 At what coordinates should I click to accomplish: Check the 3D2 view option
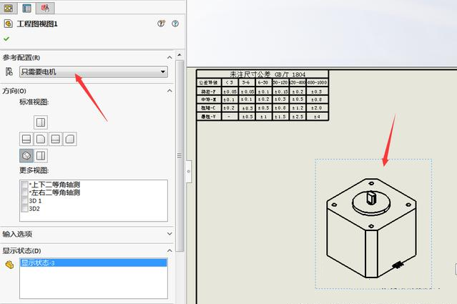pyautogui.click(x=25, y=209)
